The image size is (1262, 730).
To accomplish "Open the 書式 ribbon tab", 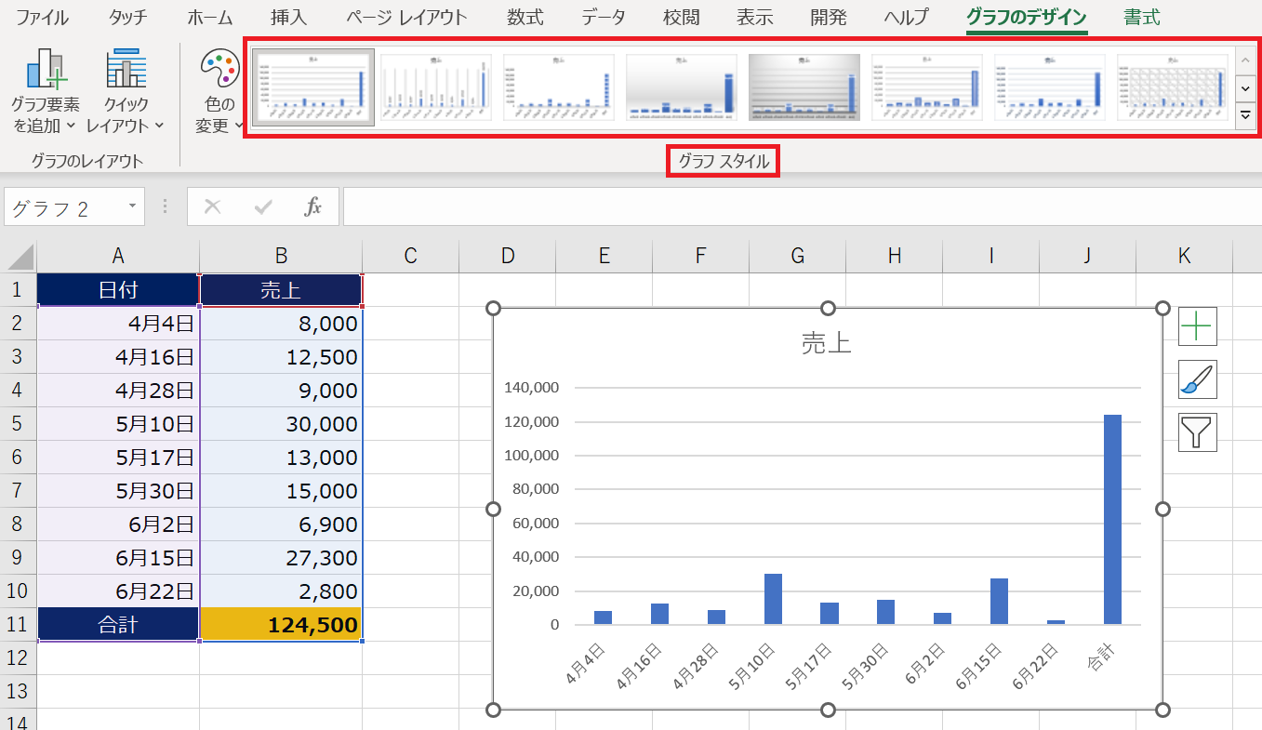I will [1141, 18].
